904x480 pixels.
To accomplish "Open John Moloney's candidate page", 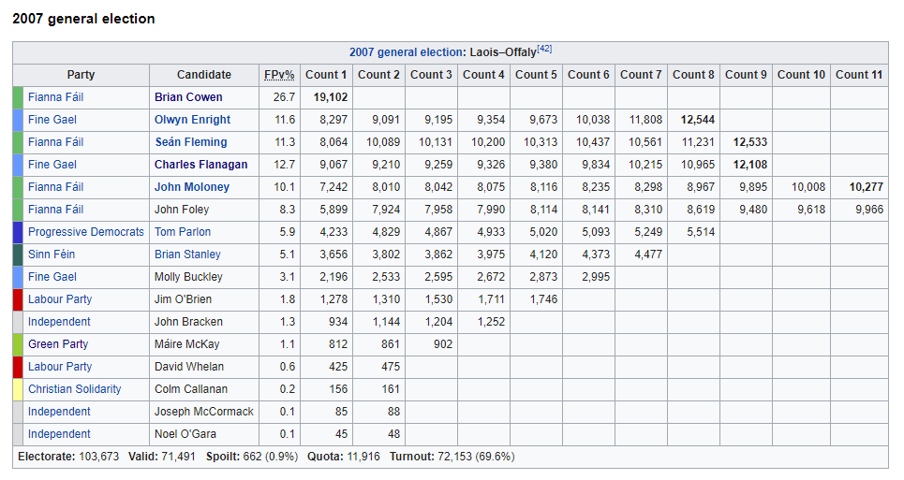I will tap(192, 187).
